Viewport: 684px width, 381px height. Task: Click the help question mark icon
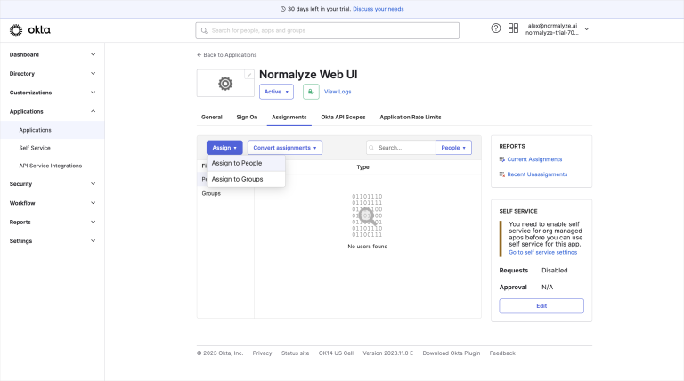point(496,28)
